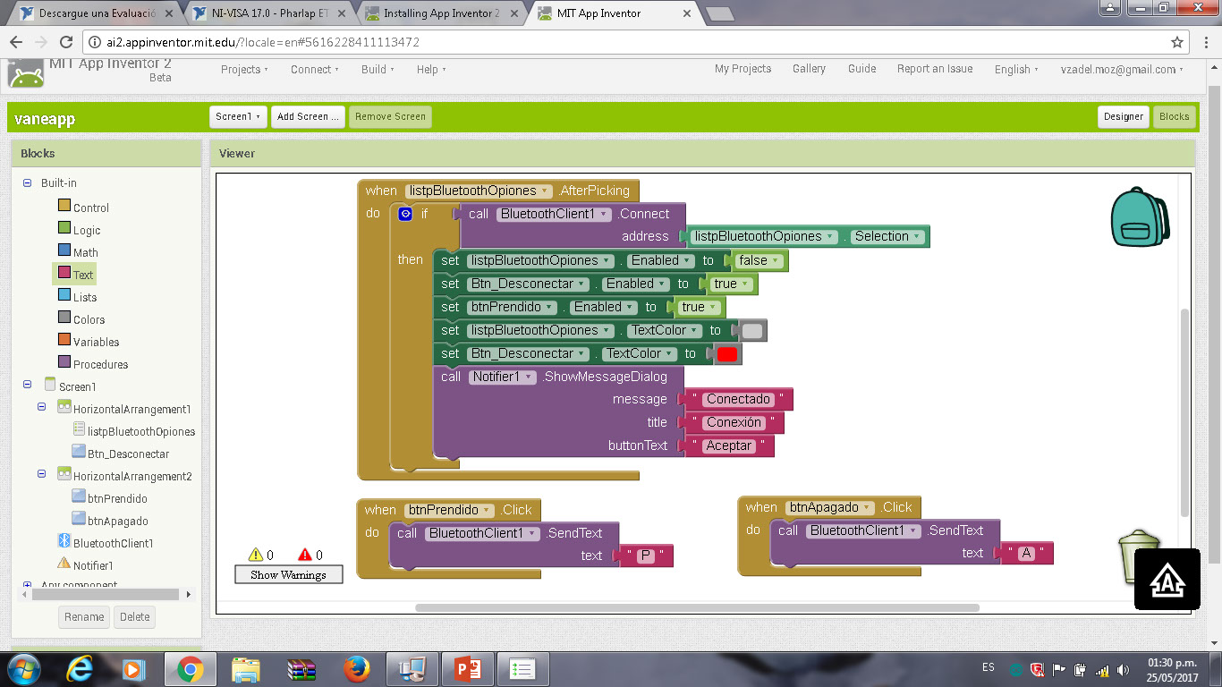This screenshot has height=687, width=1222.
Task: Open the English language dropdown
Action: [1016, 69]
